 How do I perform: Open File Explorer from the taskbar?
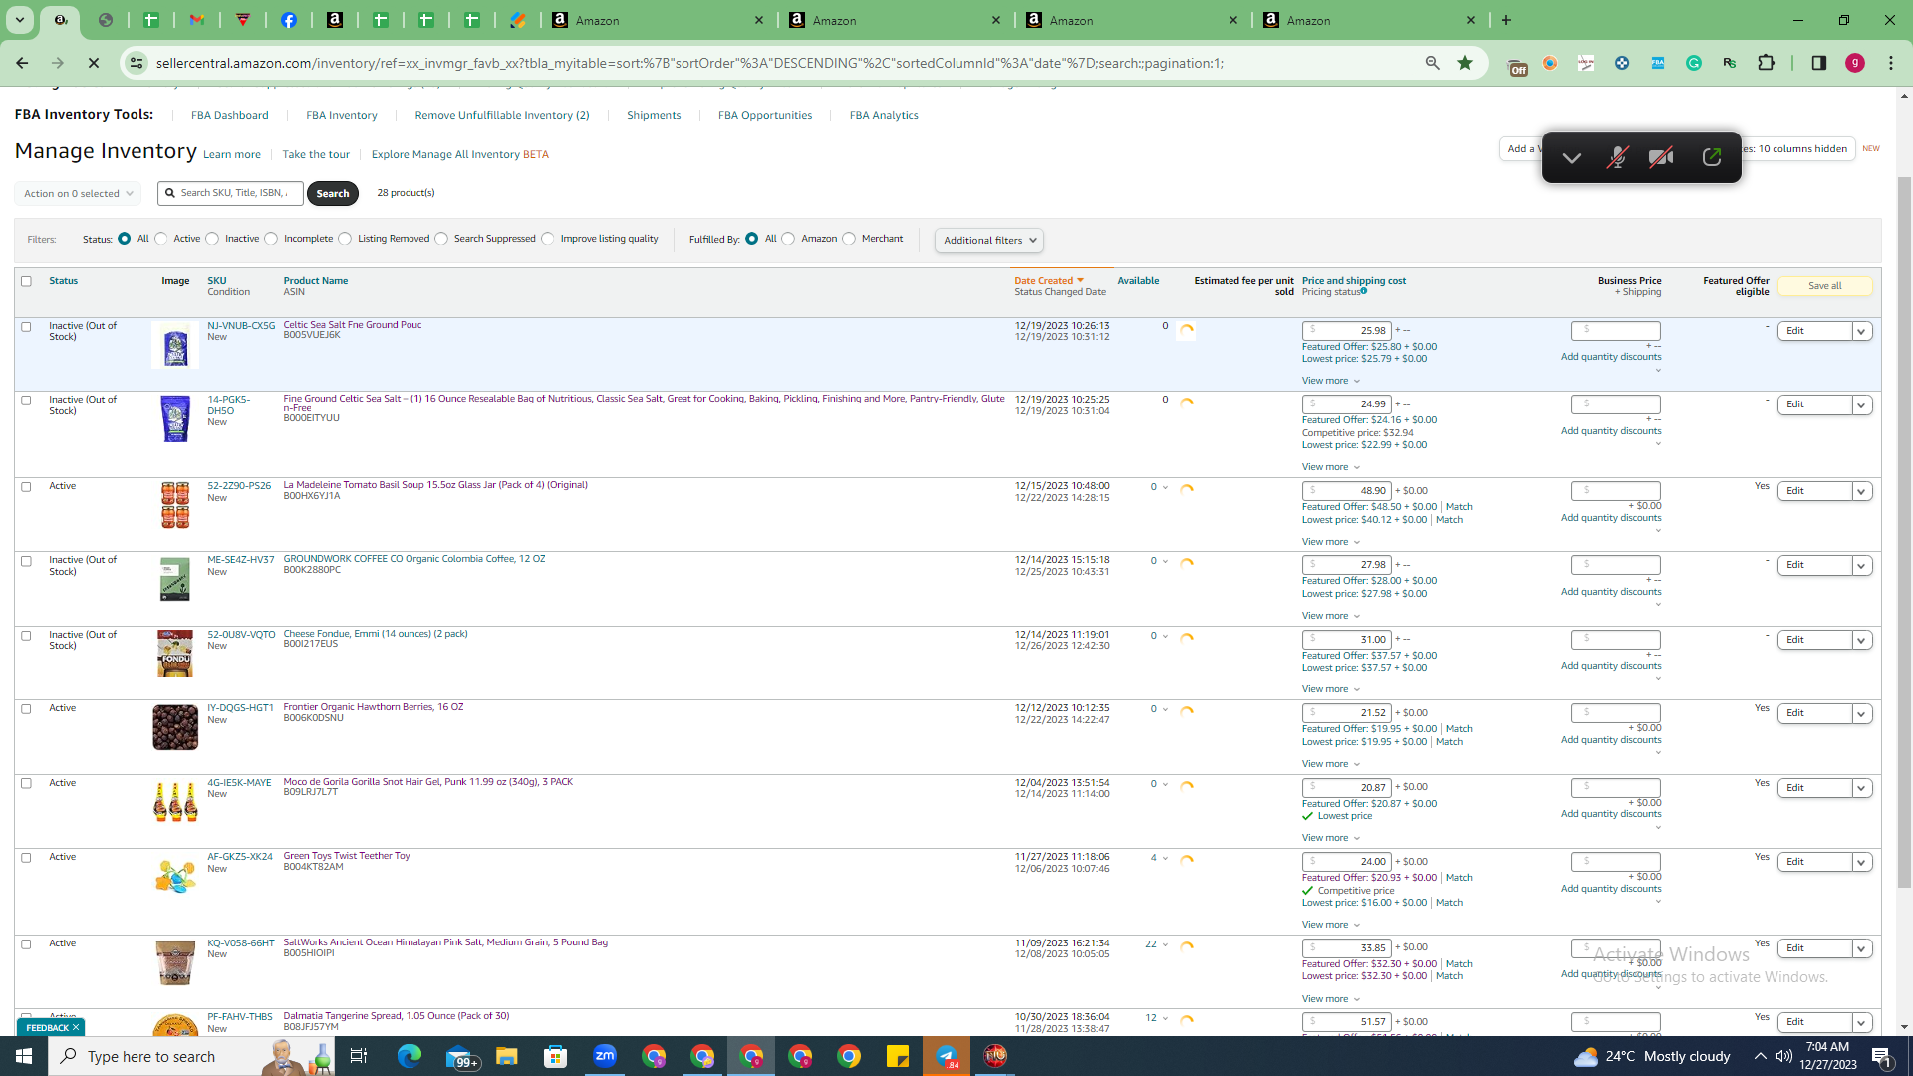coord(506,1056)
